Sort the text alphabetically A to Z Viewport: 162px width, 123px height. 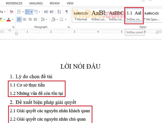pyautogui.click(x=59, y=12)
